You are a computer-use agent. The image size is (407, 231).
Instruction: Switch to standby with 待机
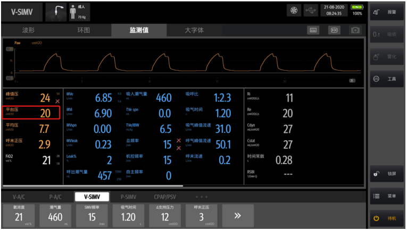(387, 218)
